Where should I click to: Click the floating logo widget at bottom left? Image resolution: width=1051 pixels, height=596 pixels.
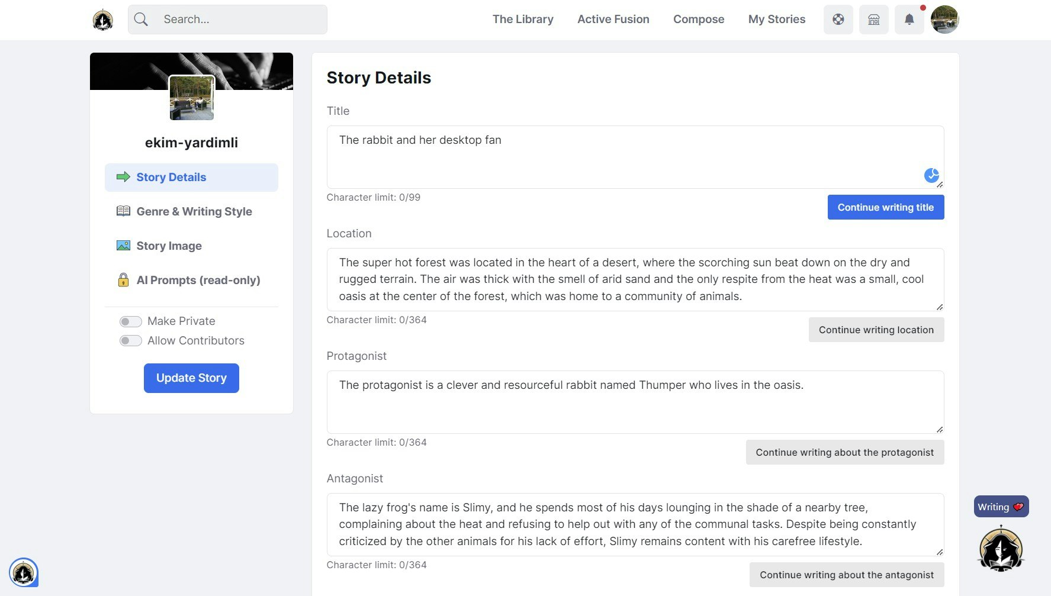24,573
